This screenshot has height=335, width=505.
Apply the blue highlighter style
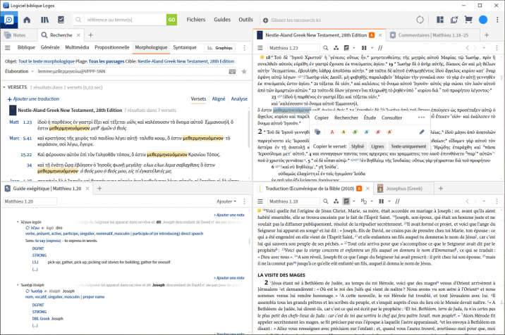tap(367, 132)
